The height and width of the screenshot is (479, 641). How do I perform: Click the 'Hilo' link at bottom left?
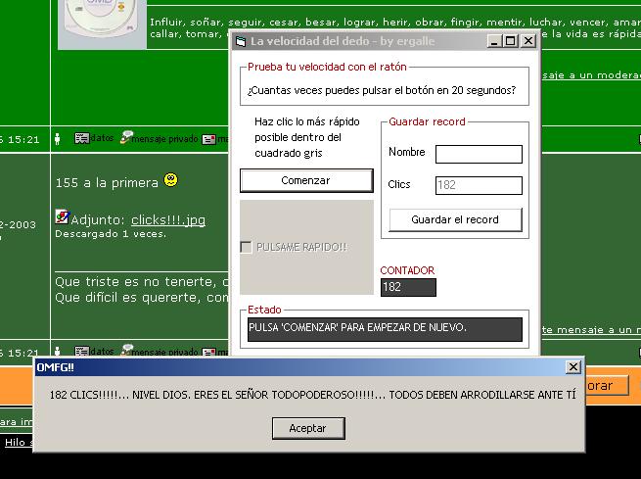15,442
